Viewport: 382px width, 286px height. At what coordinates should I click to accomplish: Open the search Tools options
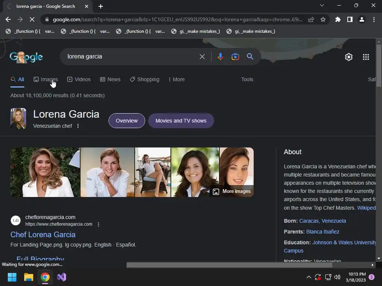tap(247, 80)
